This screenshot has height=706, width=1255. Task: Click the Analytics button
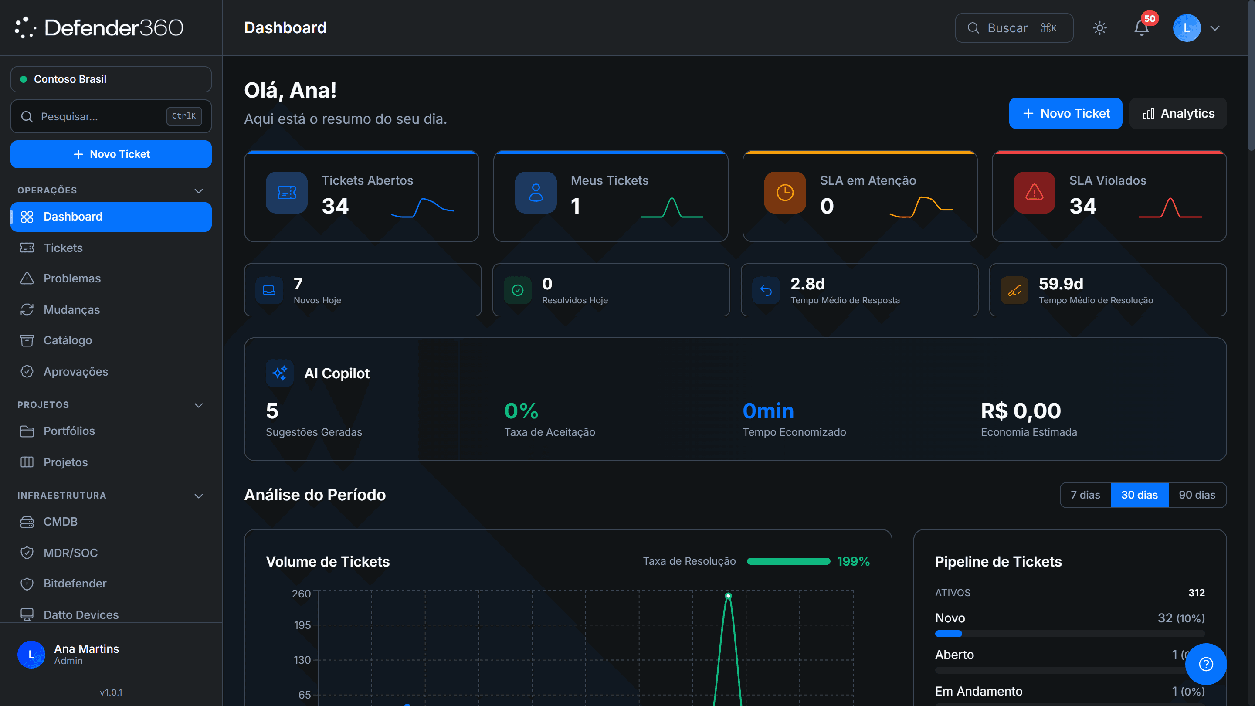[1178, 113]
